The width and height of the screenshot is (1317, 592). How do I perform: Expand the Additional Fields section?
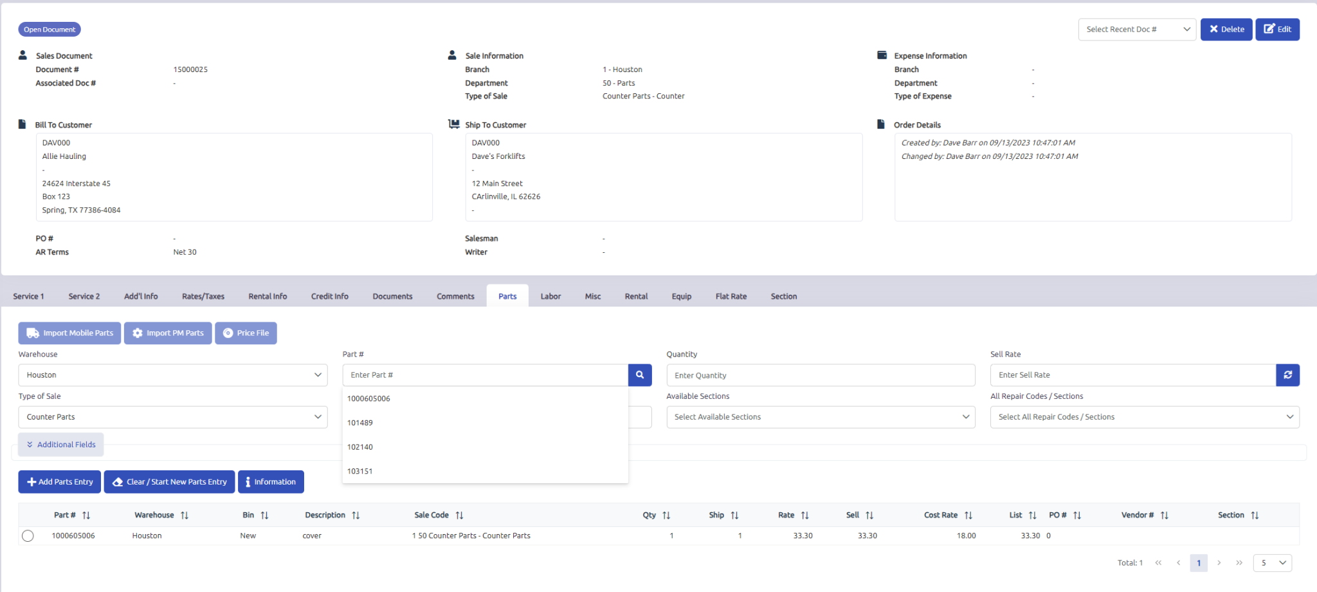tap(60, 444)
